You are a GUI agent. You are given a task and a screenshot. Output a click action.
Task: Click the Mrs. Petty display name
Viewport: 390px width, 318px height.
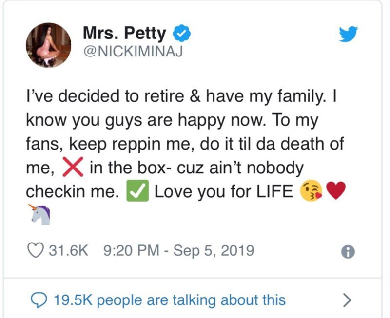[x=125, y=34]
